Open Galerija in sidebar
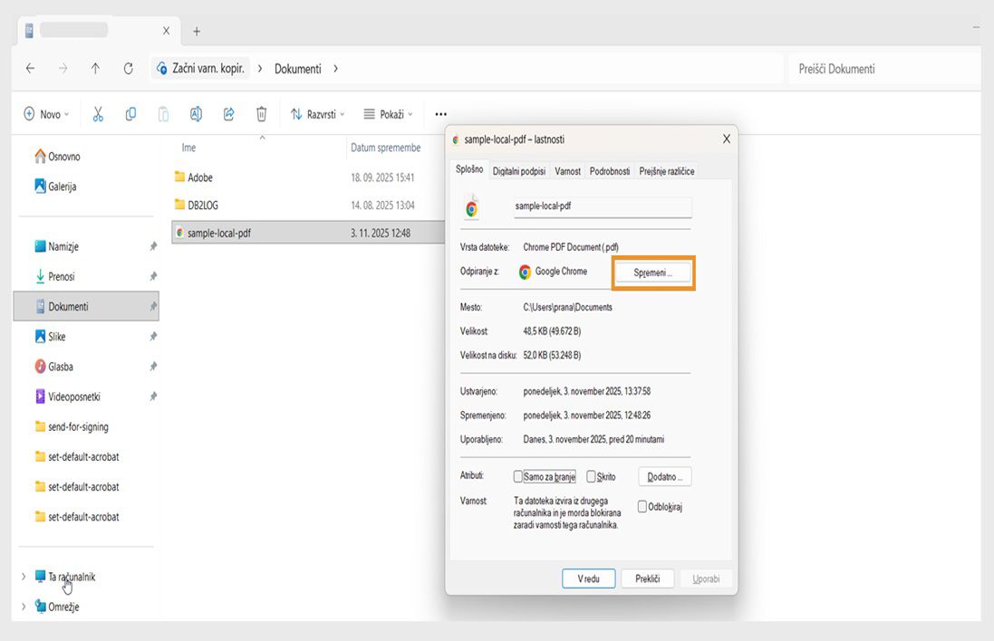The image size is (994, 641). pyautogui.click(x=56, y=187)
